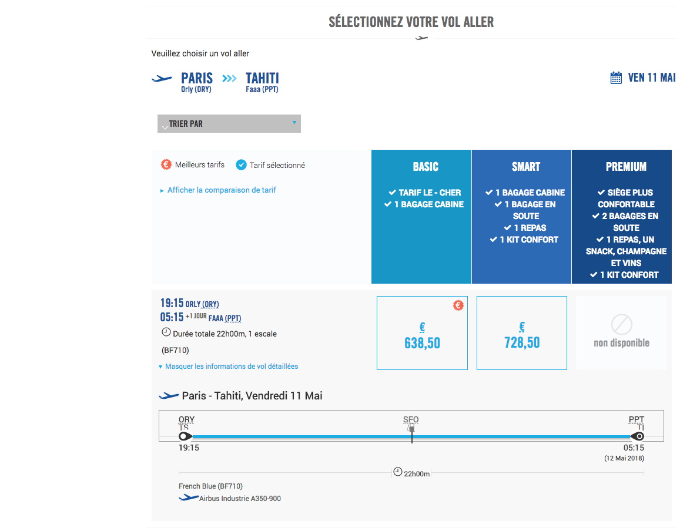Click the BASIC fare column header
The height and width of the screenshot is (528, 680).
pos(426,167)
